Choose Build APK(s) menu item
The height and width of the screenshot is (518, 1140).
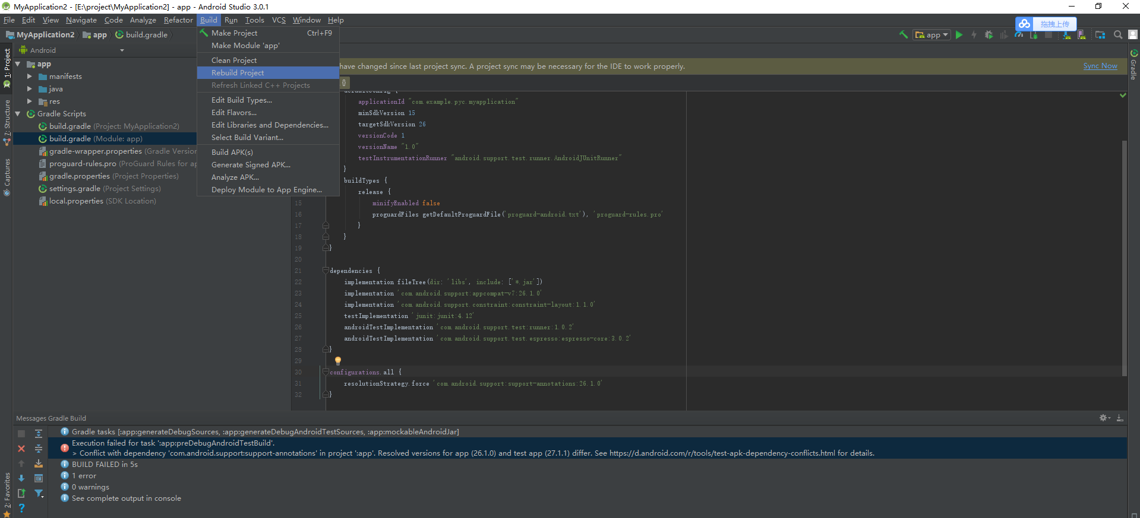pyautogui.click(x=268, y=152)
